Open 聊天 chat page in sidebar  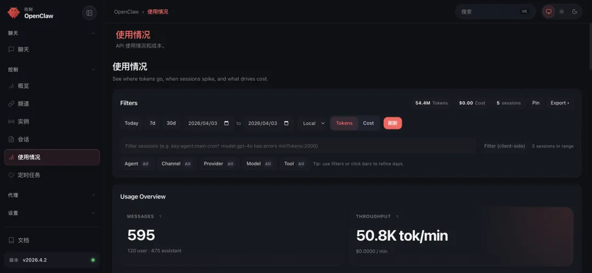click(23, 49)
